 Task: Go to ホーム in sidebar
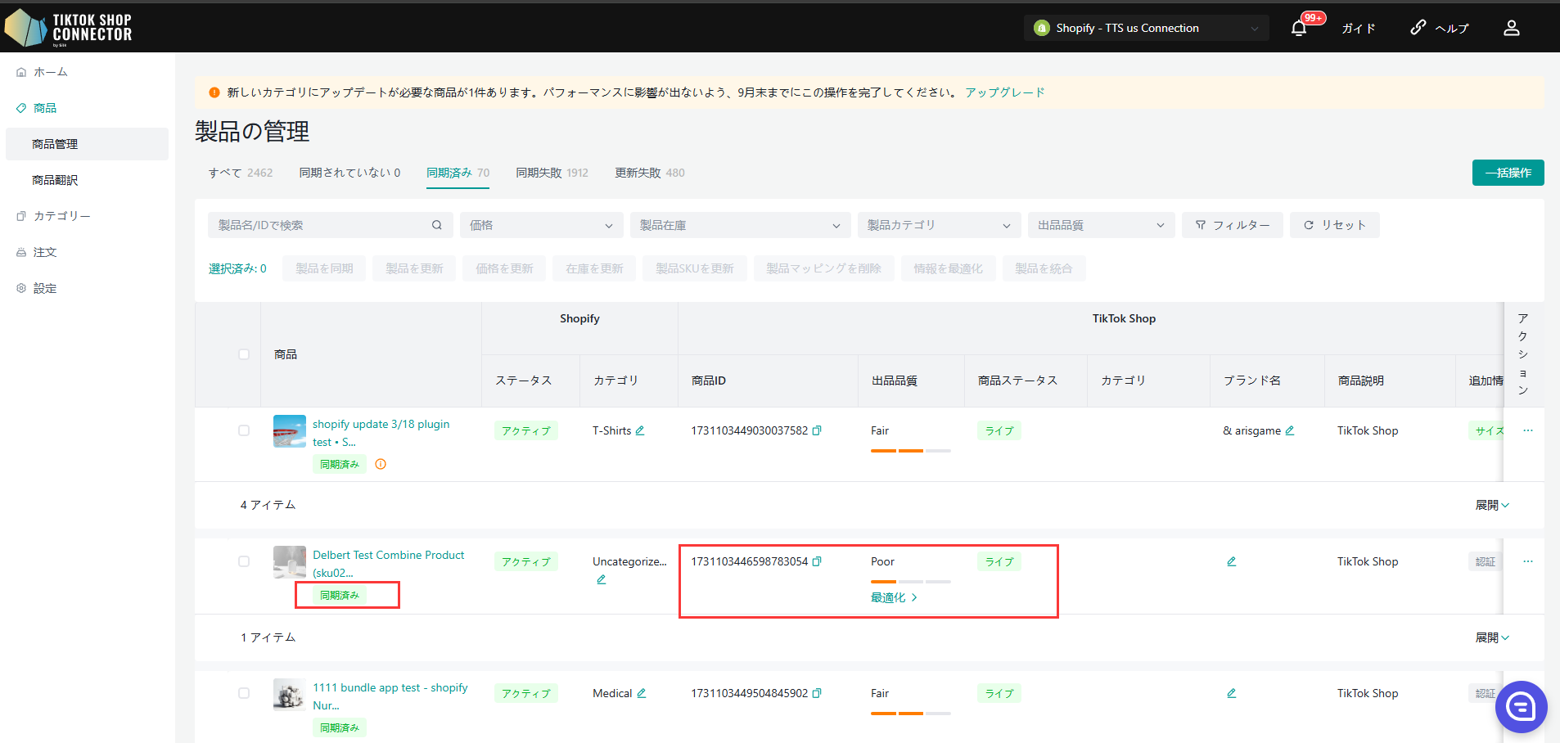[x=50, y=72]
